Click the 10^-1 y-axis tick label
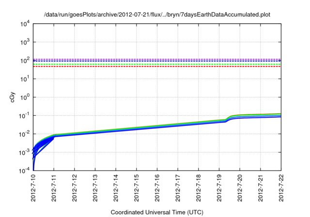 24,116
